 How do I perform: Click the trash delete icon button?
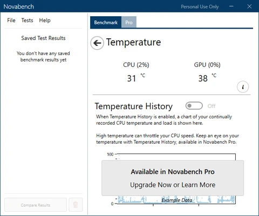point(76,205)
